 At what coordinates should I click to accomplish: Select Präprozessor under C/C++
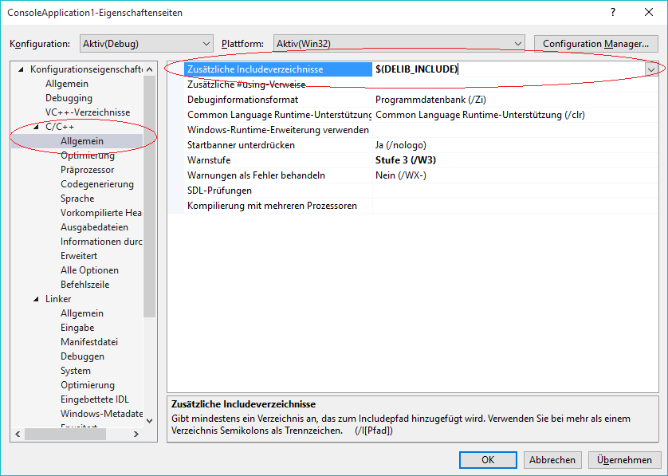point(87,170)
